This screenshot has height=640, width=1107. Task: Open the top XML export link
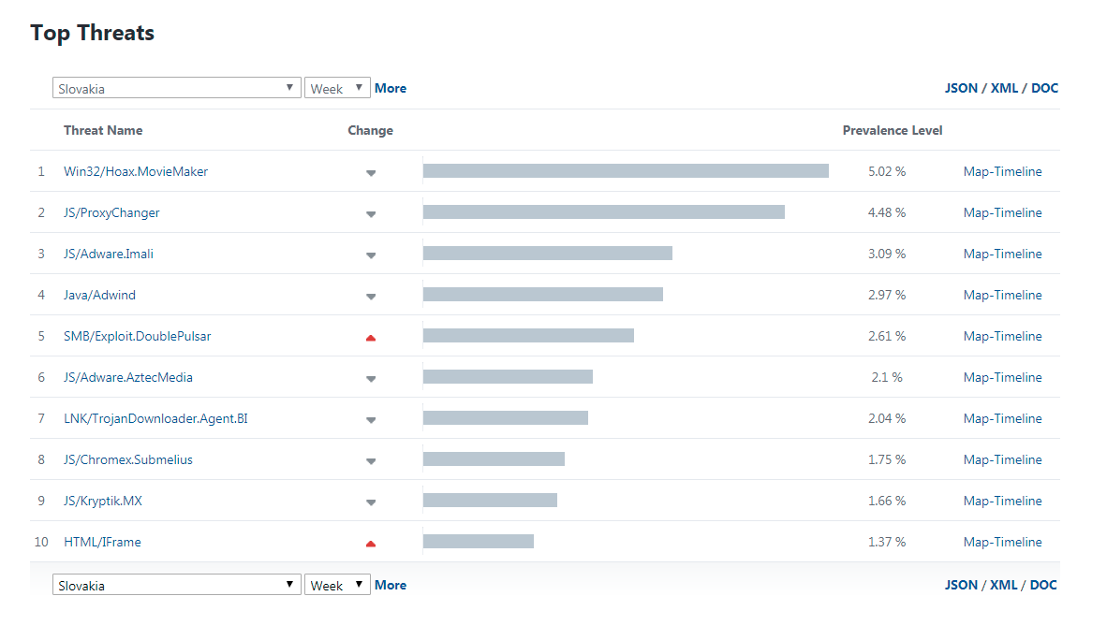point(1004,88)
